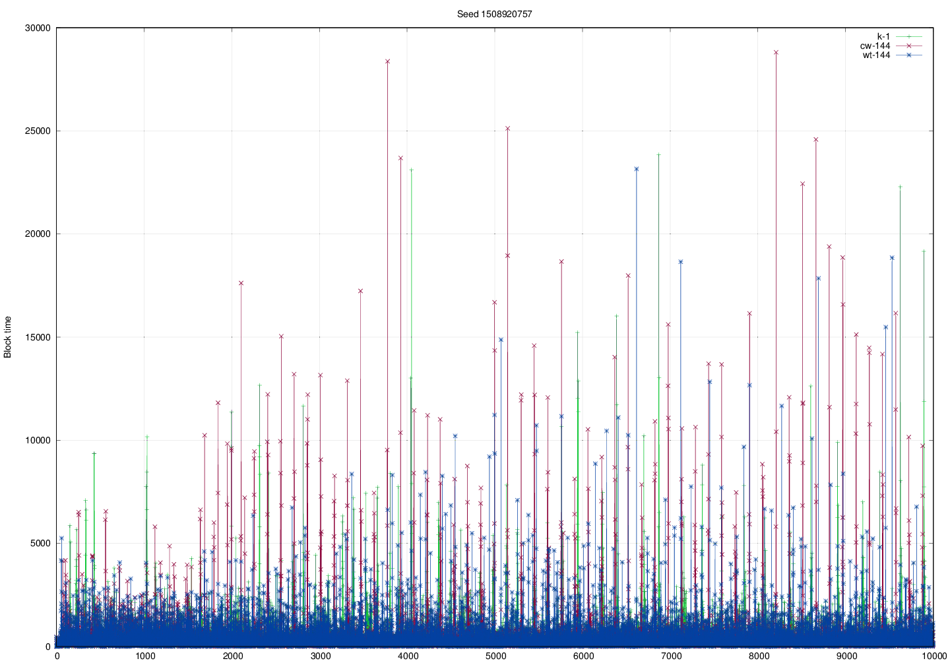Click the green k-1 peak marker near 6850

click(x=658, y=155)
